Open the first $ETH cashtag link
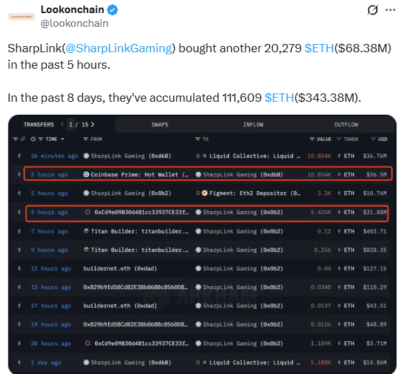404x374 pixels. pyautogui.click(x=319, y=48)
